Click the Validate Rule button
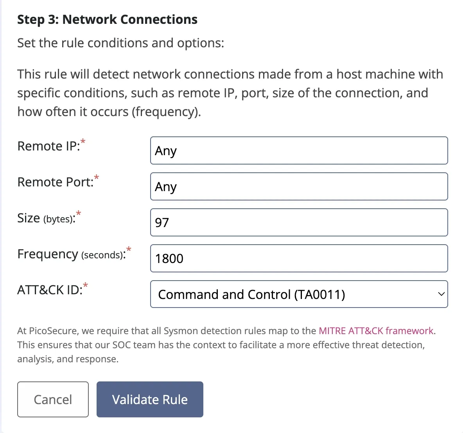This screenshot has height=433, width=463. [x=150, y=399]
